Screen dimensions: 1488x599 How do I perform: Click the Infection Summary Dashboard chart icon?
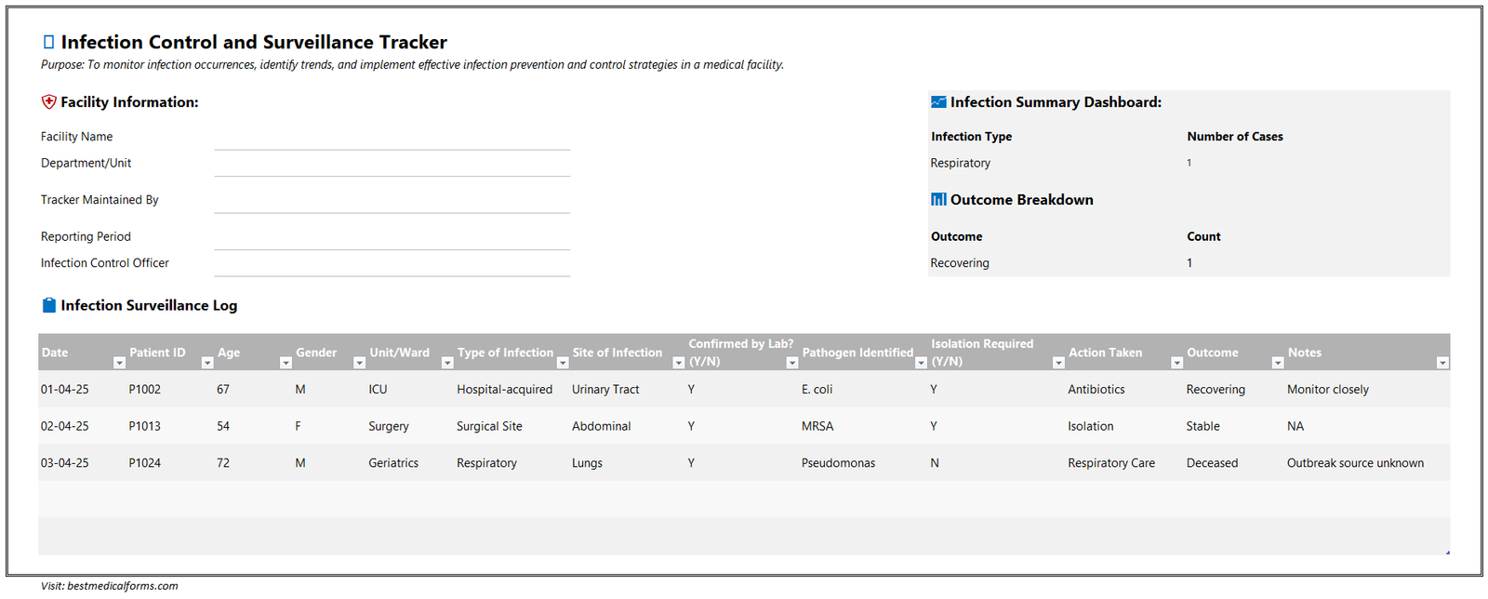(x=938, y=102)
